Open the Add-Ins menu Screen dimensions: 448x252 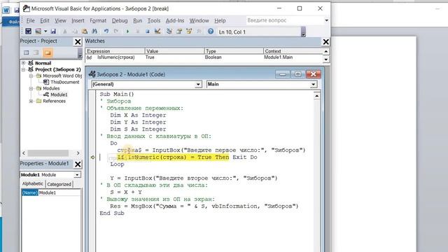(175, 20)
